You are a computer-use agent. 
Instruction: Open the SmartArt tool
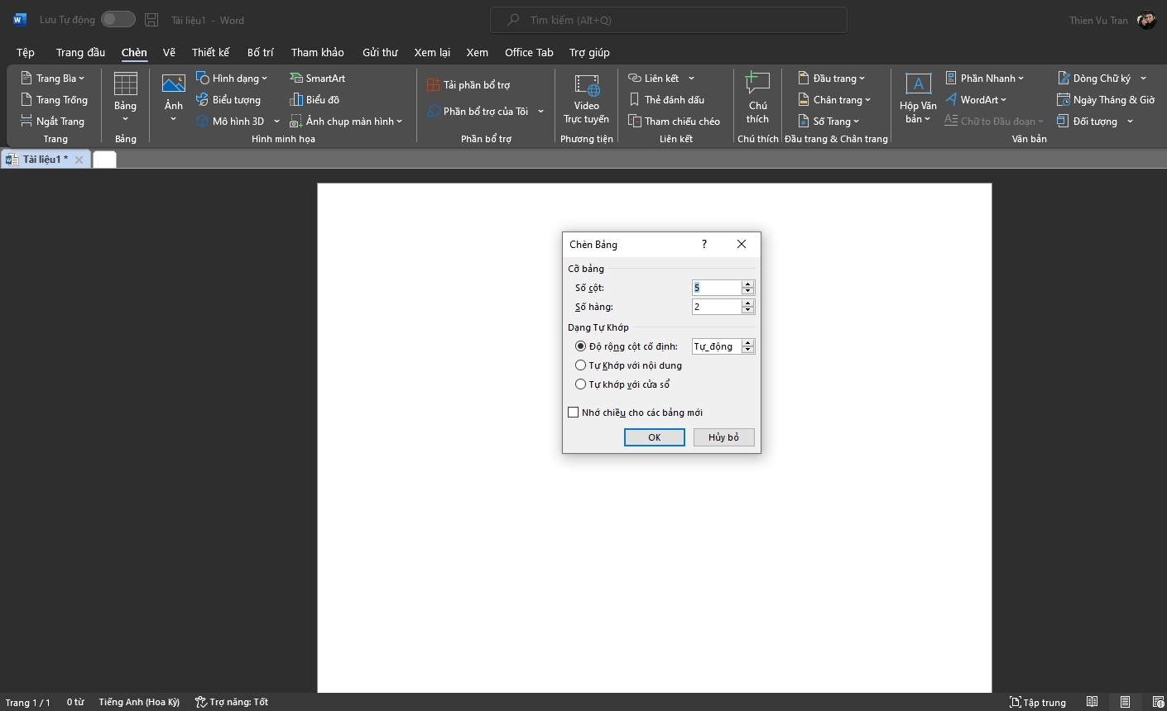[x=317, y=78]
